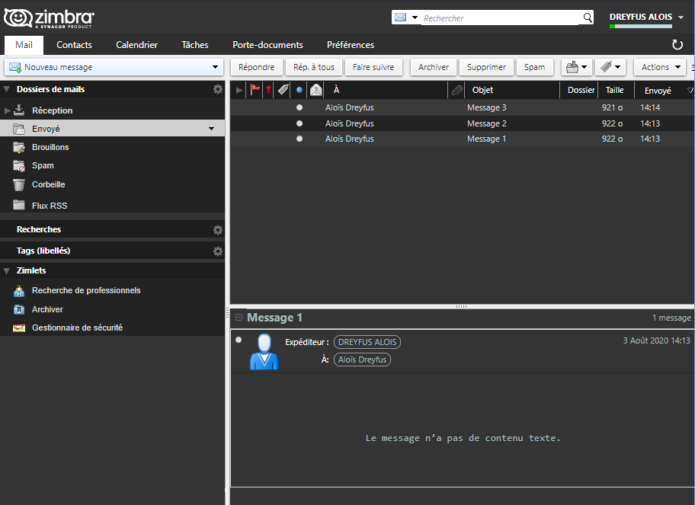Open the search type dropdown arrow
Viewport: 695px width, 505px height.
click(x=415, y=18)
